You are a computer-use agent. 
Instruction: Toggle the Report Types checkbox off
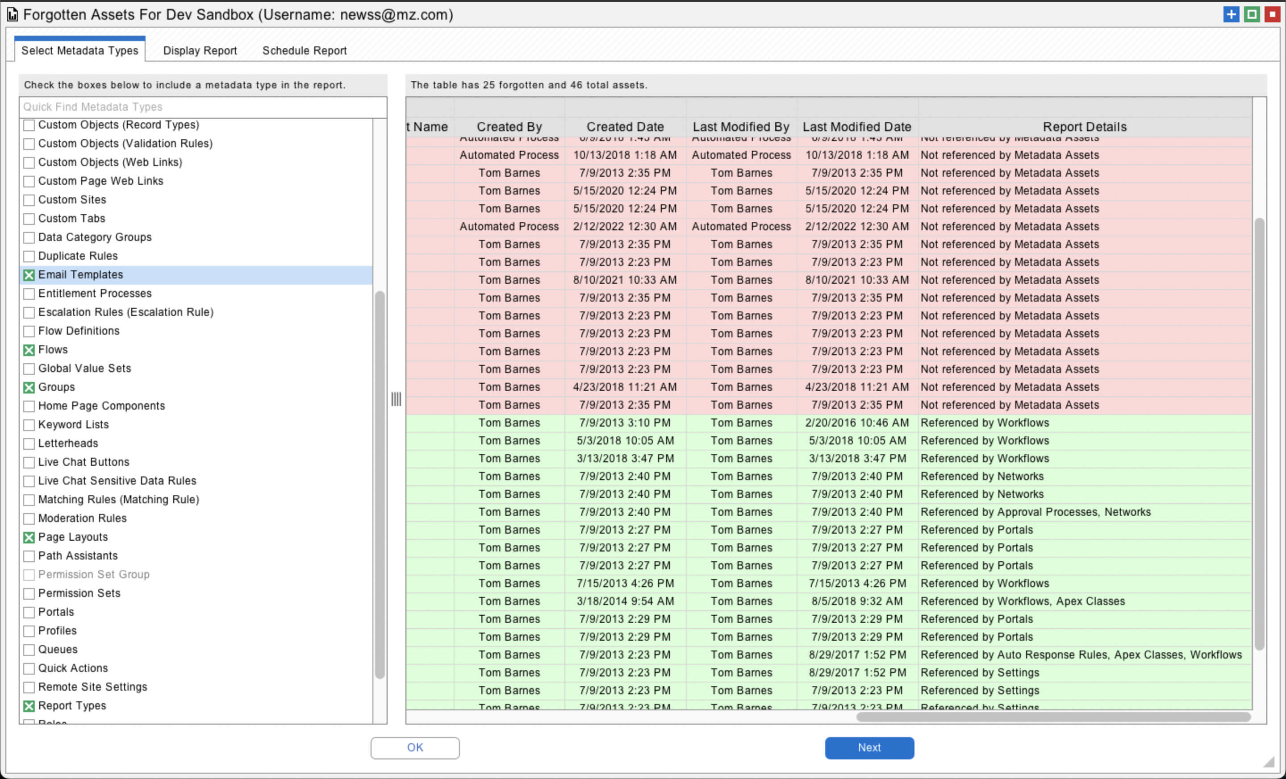click(x=29, y=706)
